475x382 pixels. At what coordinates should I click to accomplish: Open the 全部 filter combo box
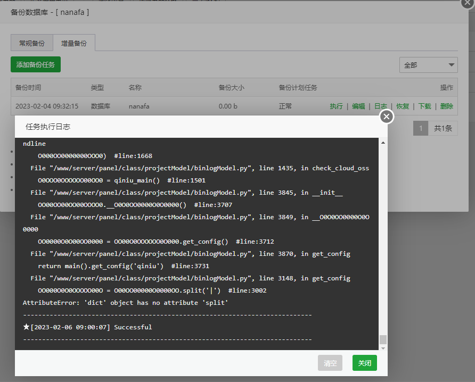(429, 64)
